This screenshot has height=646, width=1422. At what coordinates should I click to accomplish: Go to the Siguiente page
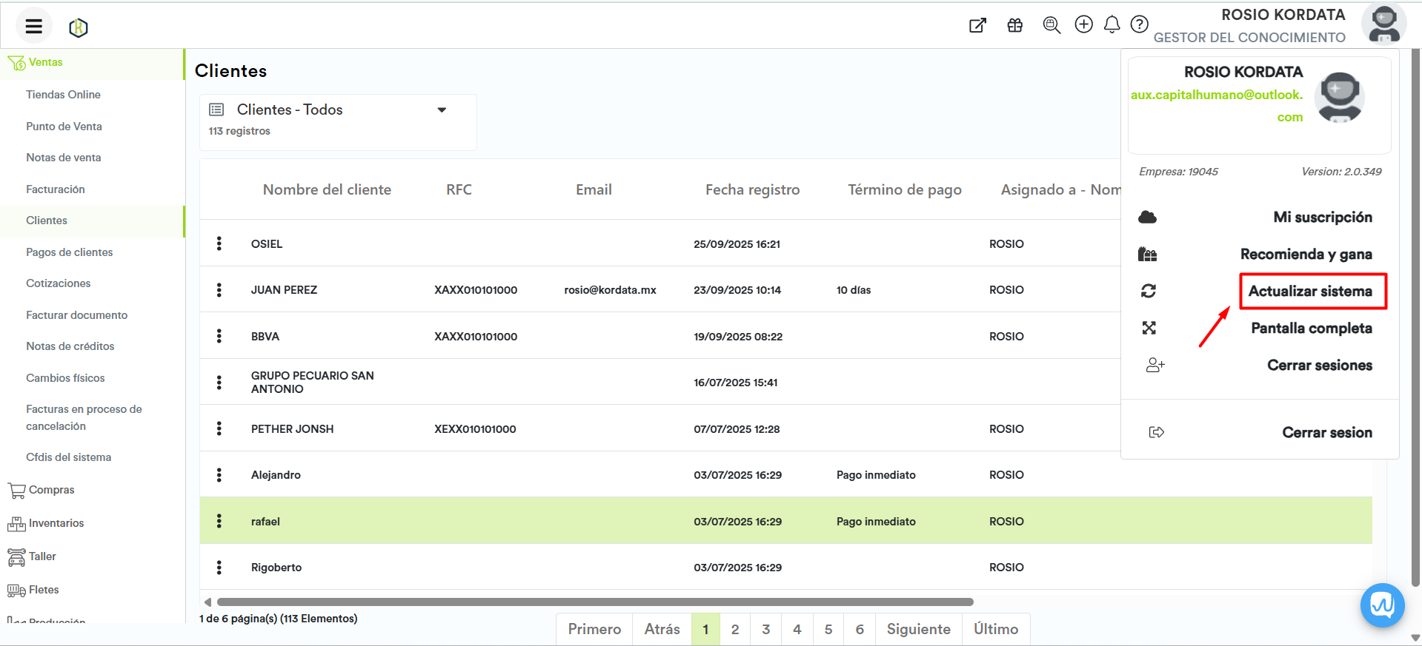pyautogui.click(x=918, y=629)
